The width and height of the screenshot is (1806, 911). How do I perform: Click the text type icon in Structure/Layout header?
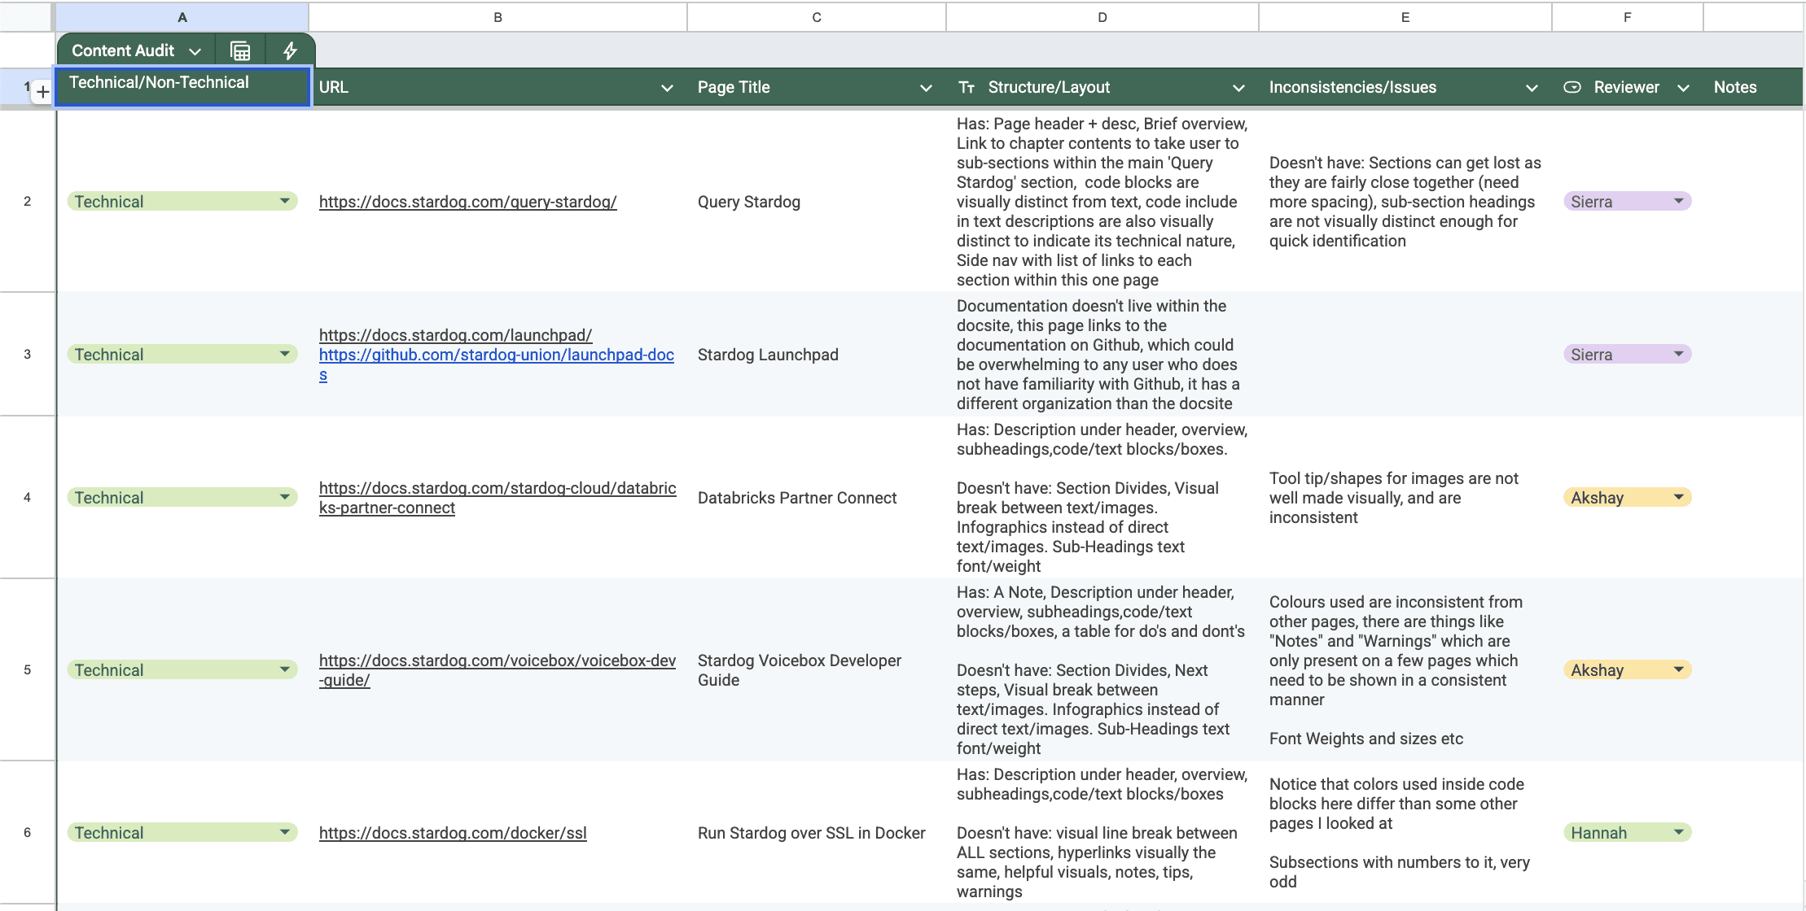(967, 87)
